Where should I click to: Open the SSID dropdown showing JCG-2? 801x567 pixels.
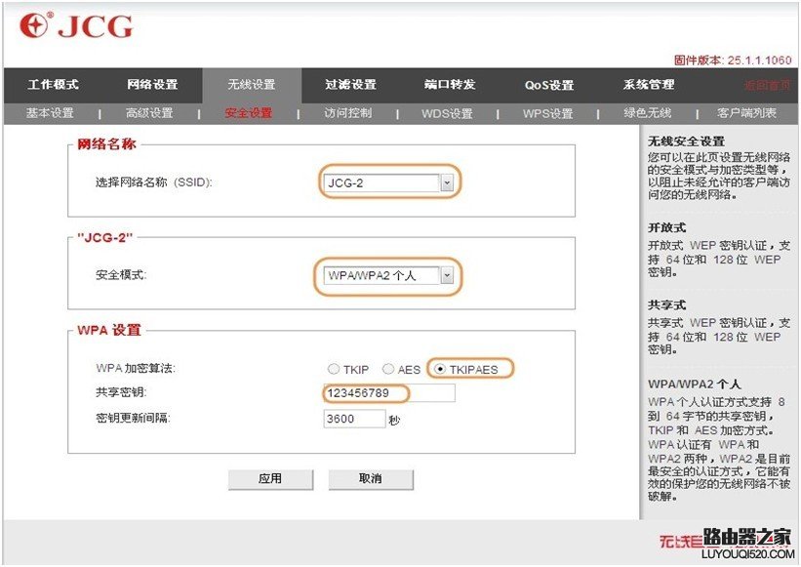[388, 182]
